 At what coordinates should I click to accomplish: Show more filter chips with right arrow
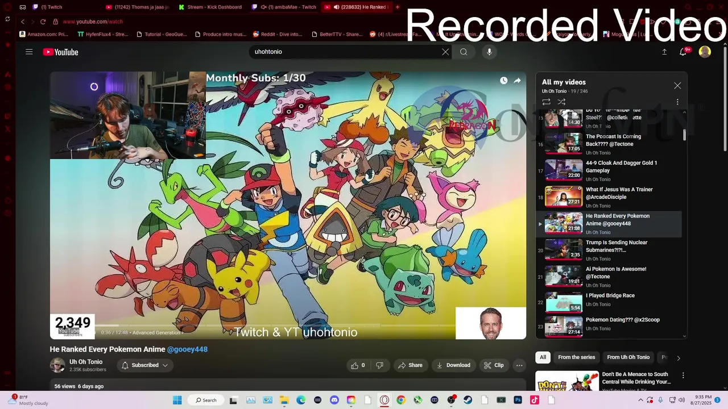[678, 358]
